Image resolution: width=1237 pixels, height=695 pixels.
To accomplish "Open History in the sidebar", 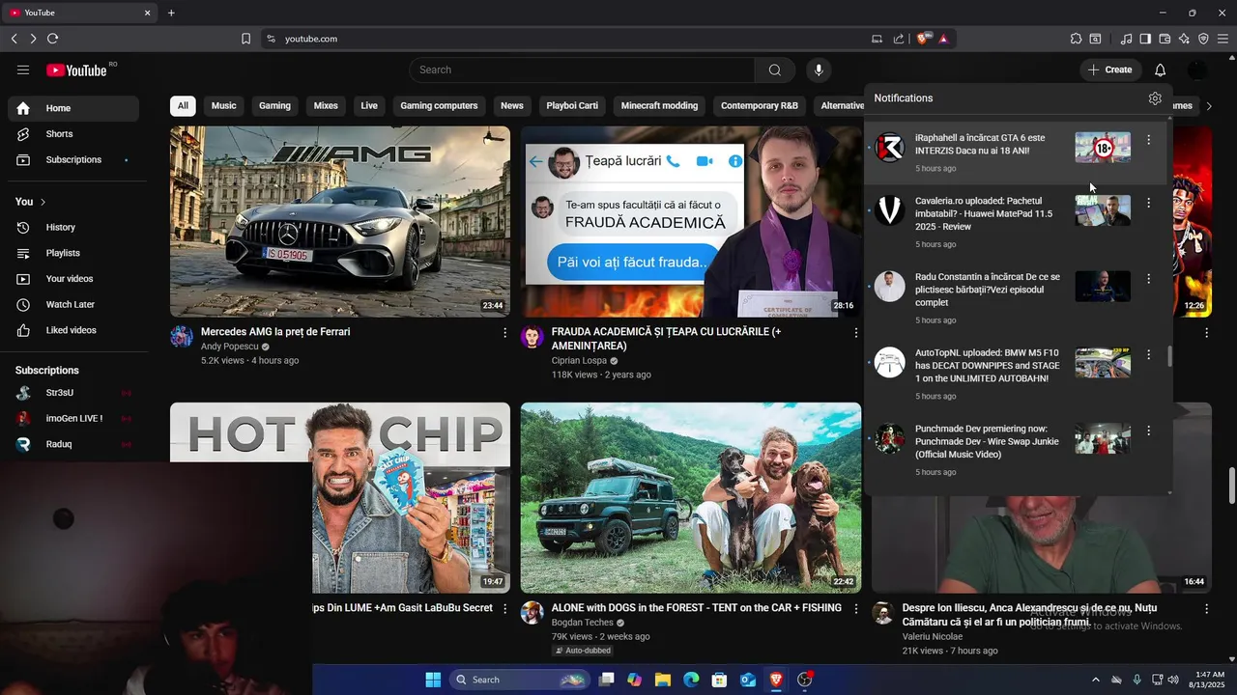I will pos(73,227).
